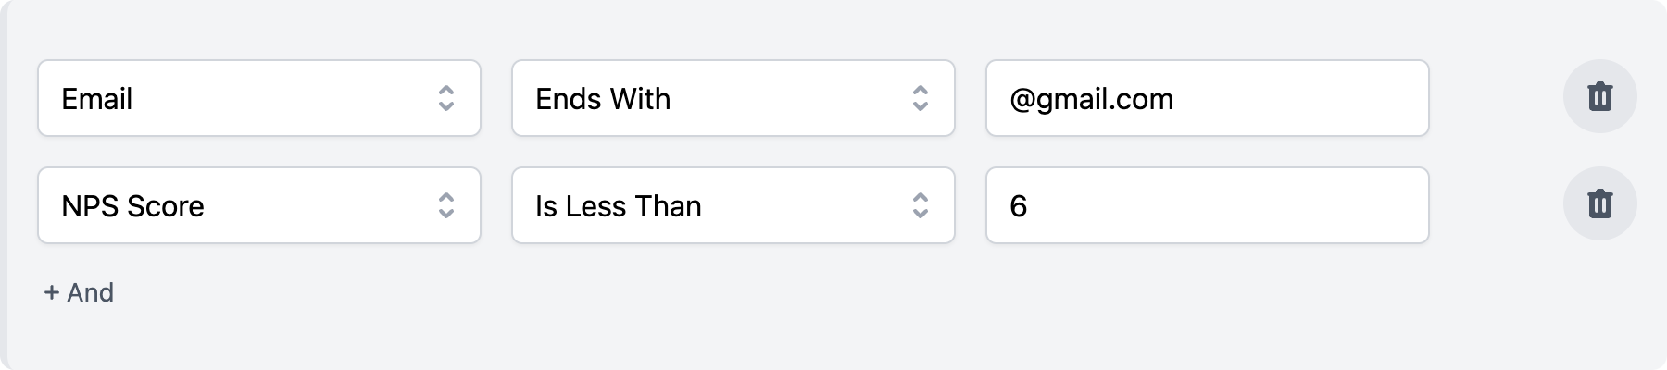Focus the value field containing 6

(x=1208, y=205)
